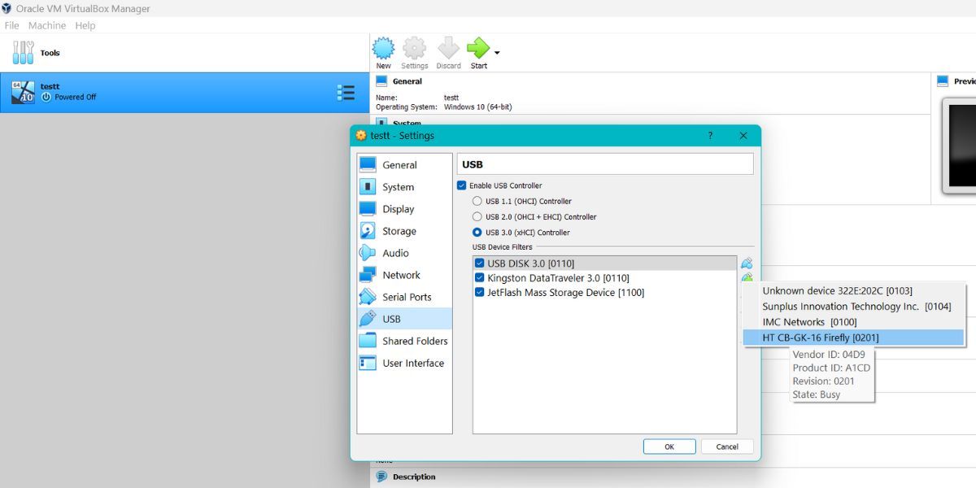Select Audio settings category

pos(404,253)
